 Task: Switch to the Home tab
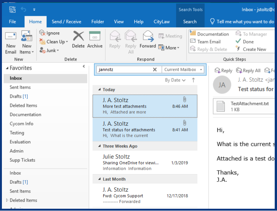click(35, 22)
